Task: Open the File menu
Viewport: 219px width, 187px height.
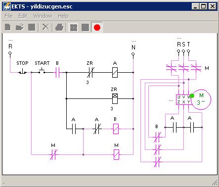Action: click(8, 16)
